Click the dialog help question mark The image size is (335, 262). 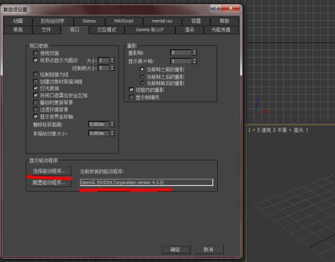pyautogui.click(x=216, y=8)
